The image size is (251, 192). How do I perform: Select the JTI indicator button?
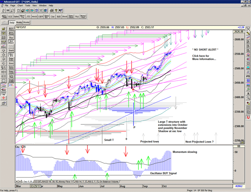coord(29,16)
